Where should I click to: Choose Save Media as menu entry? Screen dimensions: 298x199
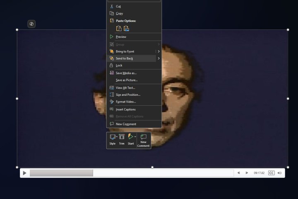click(126, 73)
